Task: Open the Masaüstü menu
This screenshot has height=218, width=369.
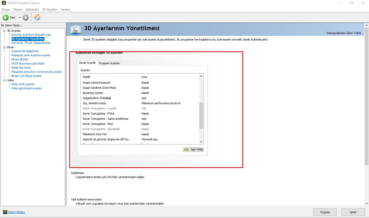Action: click(32, 10)
